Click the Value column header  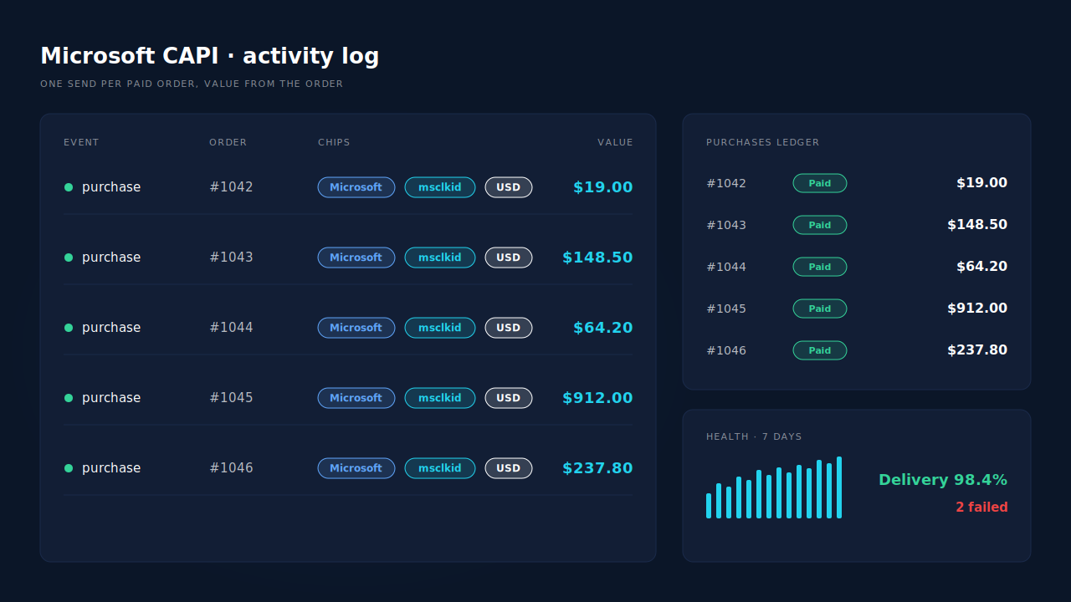(x=615, y=142)
